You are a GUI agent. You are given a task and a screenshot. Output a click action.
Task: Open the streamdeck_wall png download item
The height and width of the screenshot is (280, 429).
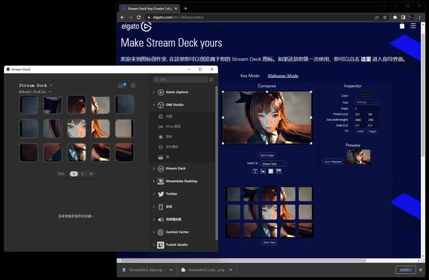202,270
